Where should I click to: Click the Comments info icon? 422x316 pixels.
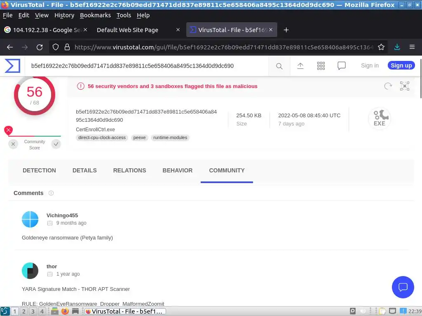pyautogui.click(x=51, y=193)
